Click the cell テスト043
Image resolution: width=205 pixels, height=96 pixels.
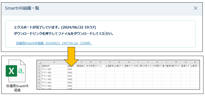tap(54, 83)
